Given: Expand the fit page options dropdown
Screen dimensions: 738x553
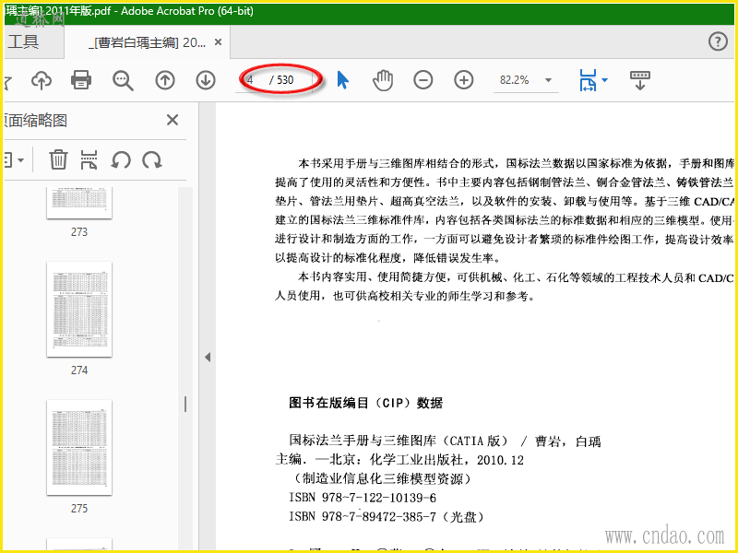Looking at the screenshot, I should point(605,80).
